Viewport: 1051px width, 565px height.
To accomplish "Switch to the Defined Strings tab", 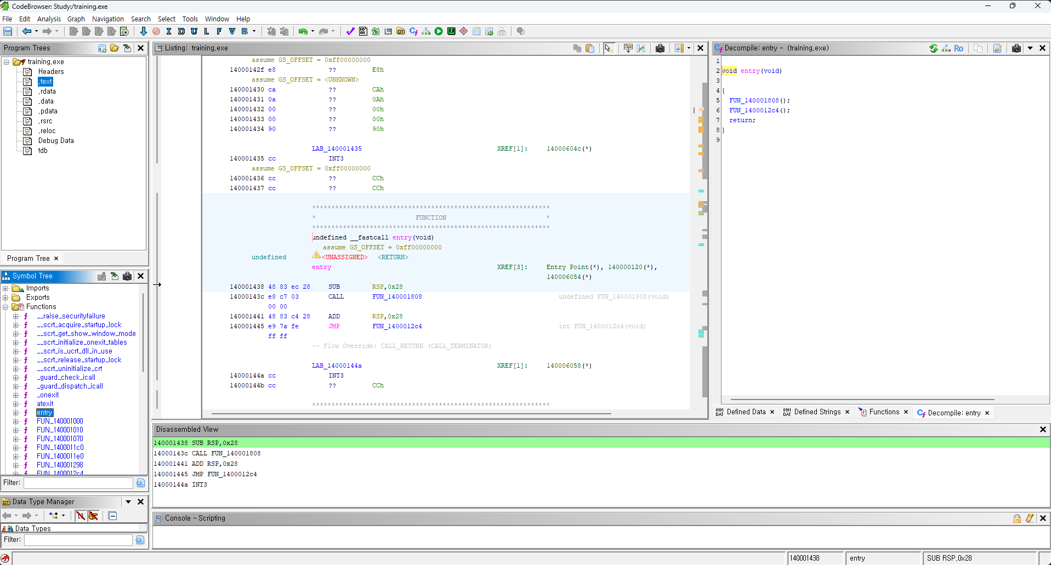I will (x=817, y=412).
